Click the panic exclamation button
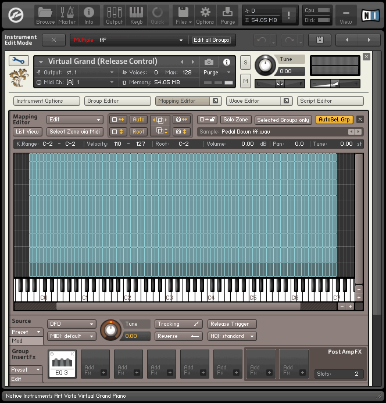Screen dimensions: 386x403 point(289,15)
